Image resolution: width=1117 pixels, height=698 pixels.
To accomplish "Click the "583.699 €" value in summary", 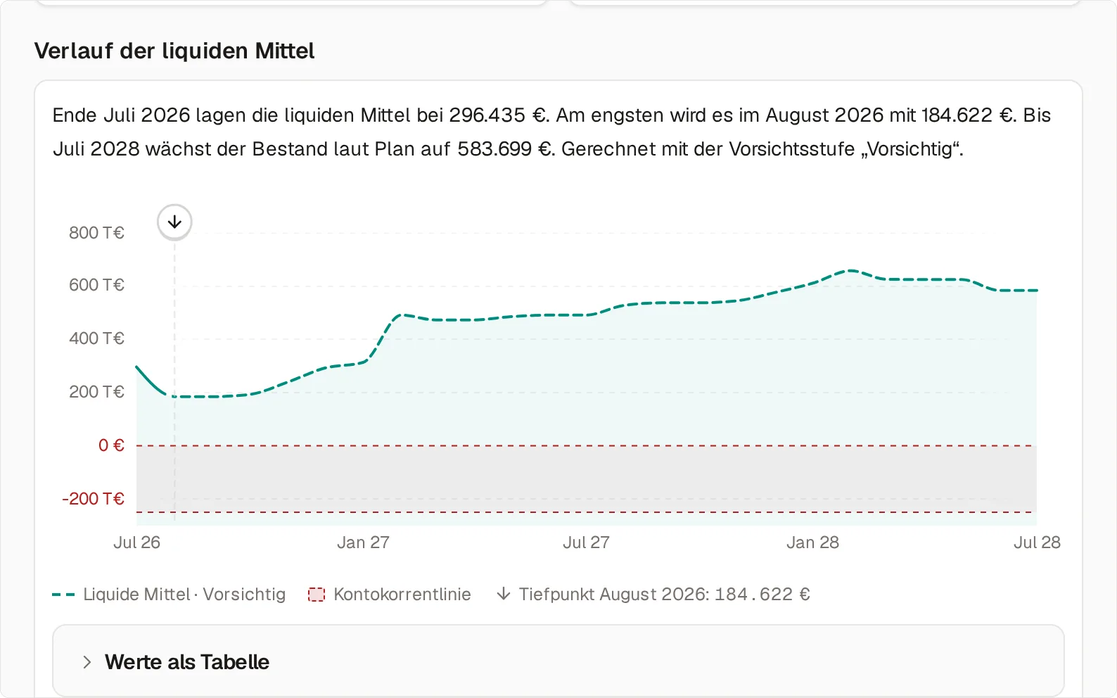I will (506, 149).
